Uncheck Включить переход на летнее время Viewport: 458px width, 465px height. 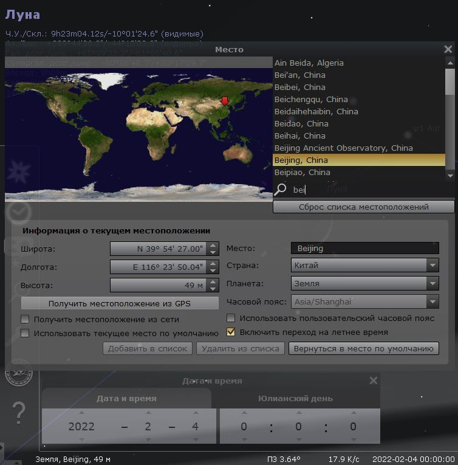231,332
